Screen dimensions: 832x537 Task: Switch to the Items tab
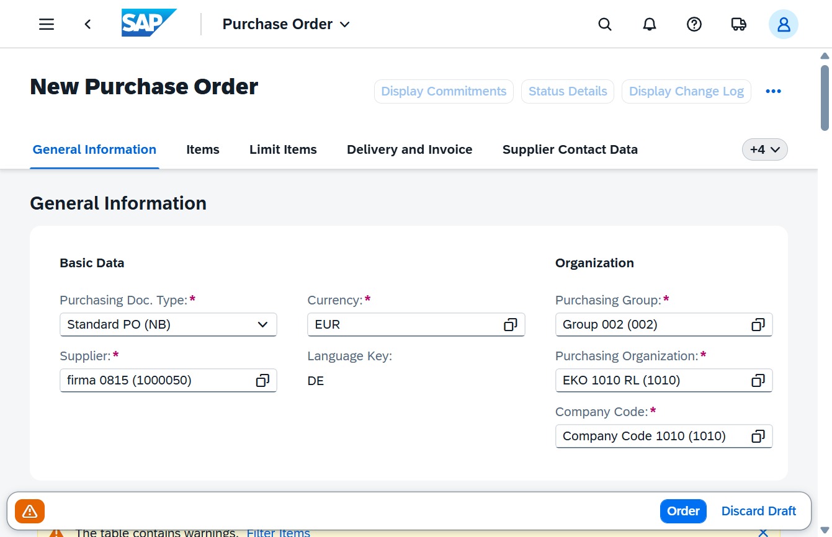click(203, 149)
